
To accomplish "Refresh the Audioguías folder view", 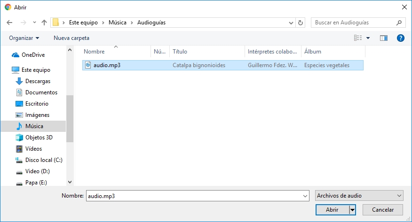I will [301, 23].
